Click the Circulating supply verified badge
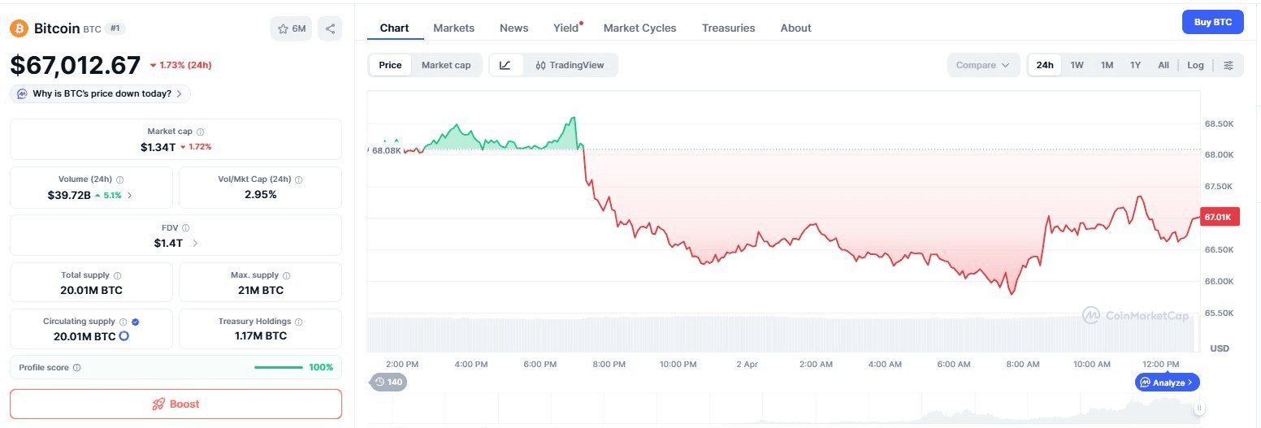The height and width of the screenshot is (428, 1261). coord(135,322)
